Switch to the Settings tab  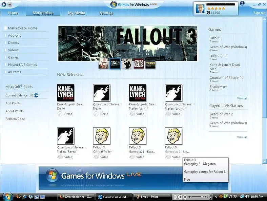point(106,13)
